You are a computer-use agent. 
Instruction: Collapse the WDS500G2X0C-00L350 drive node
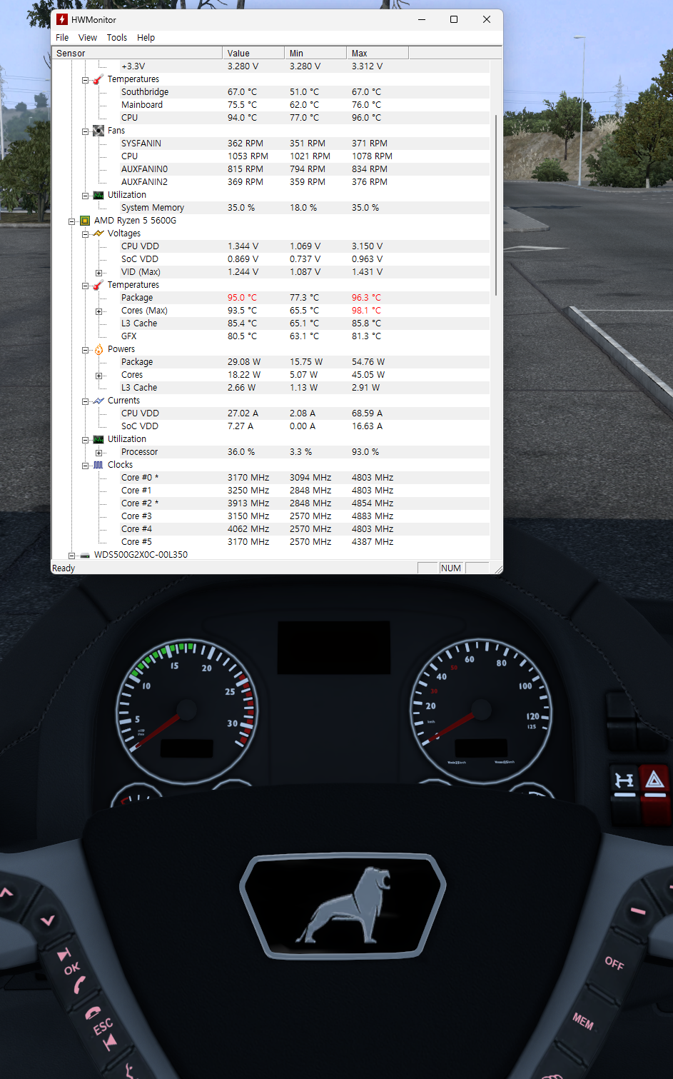click(71, 556)
